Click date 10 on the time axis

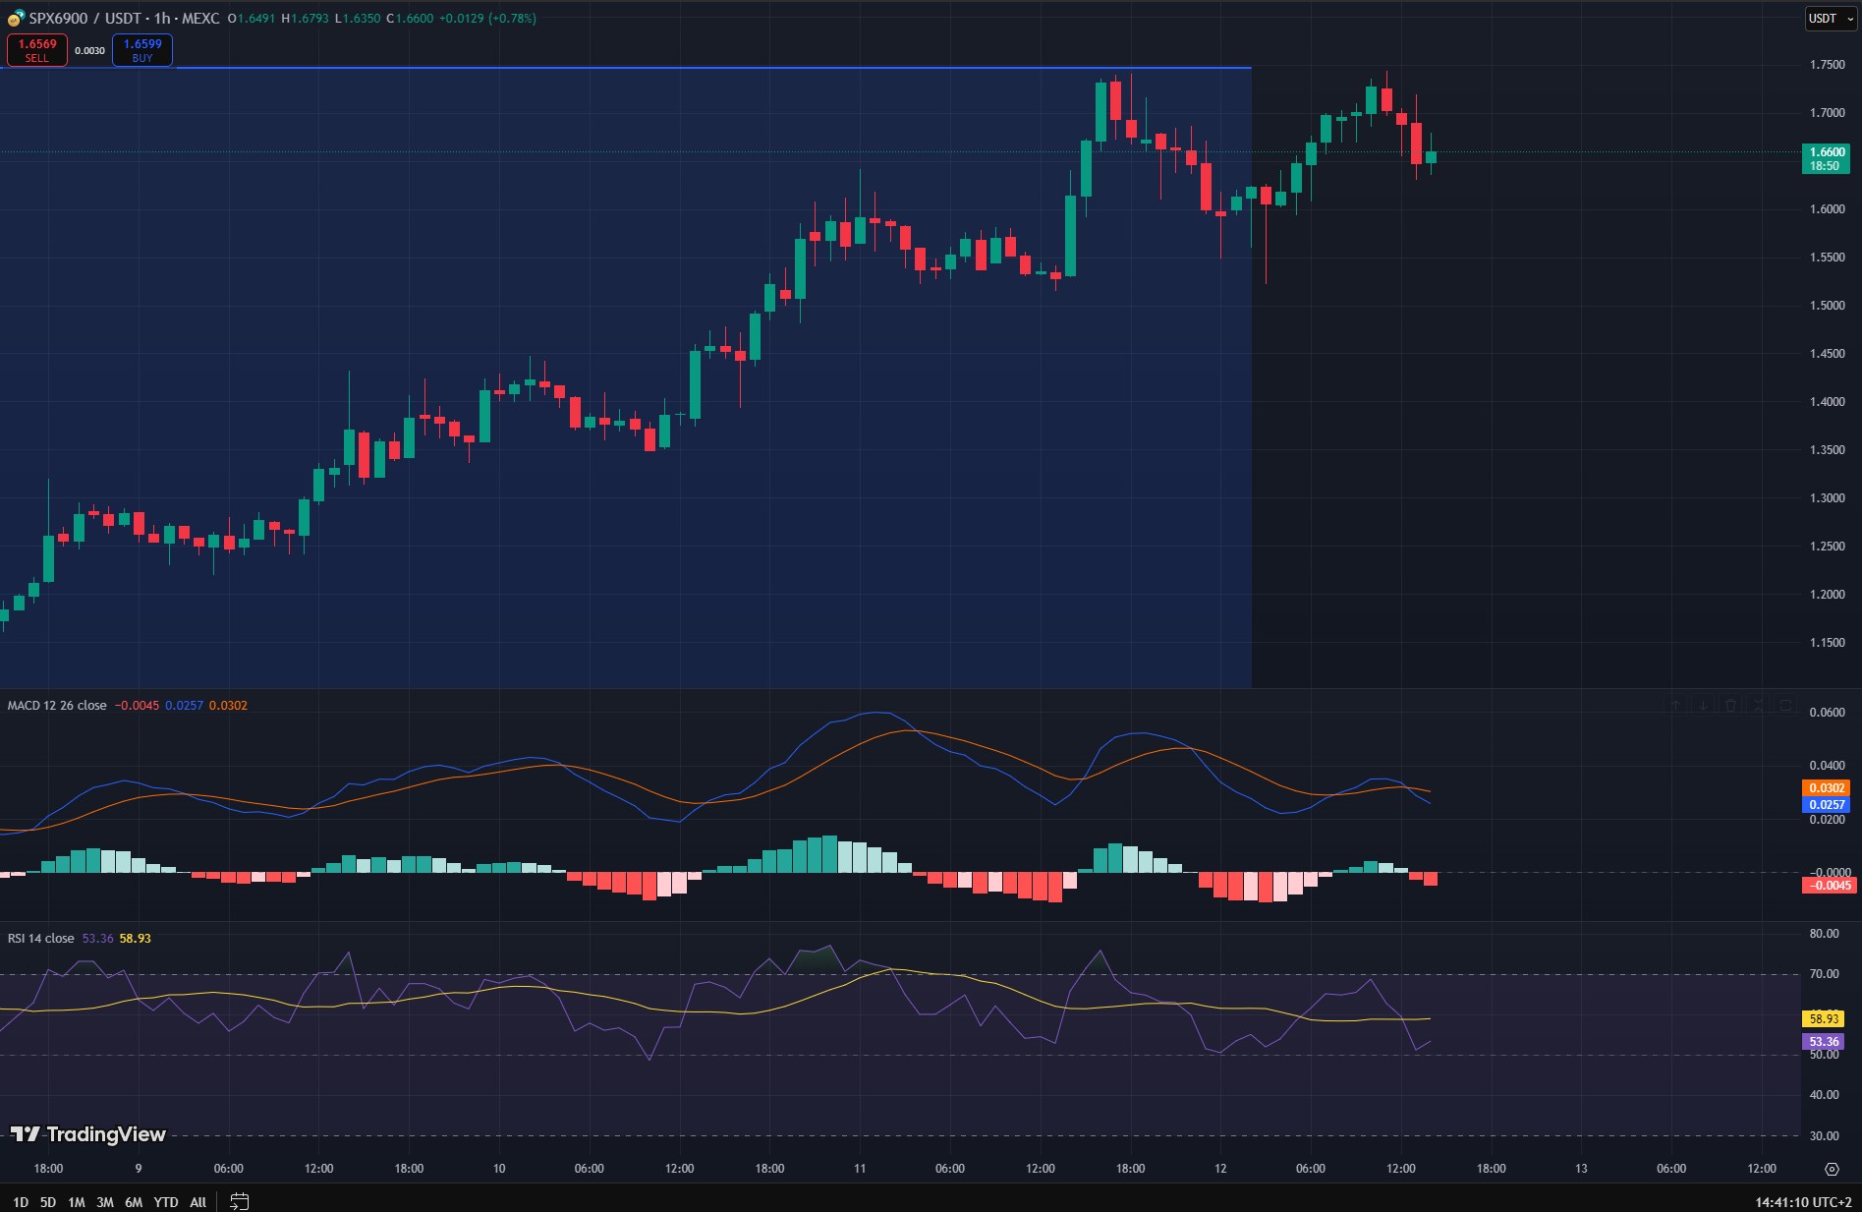pos(499,1169)
